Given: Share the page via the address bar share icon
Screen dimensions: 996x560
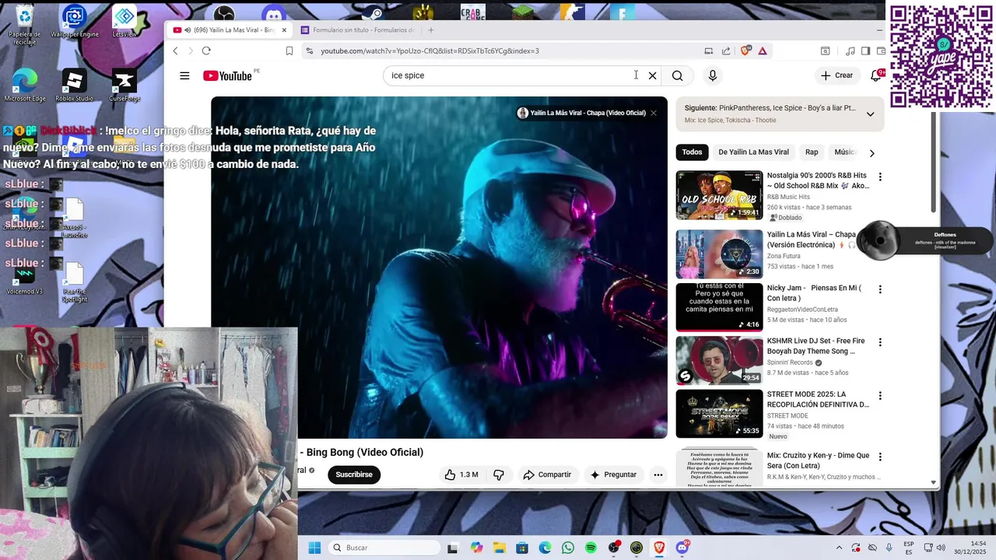Looking at the screenshot, I should pyautogui.click(x=726, y=51).
